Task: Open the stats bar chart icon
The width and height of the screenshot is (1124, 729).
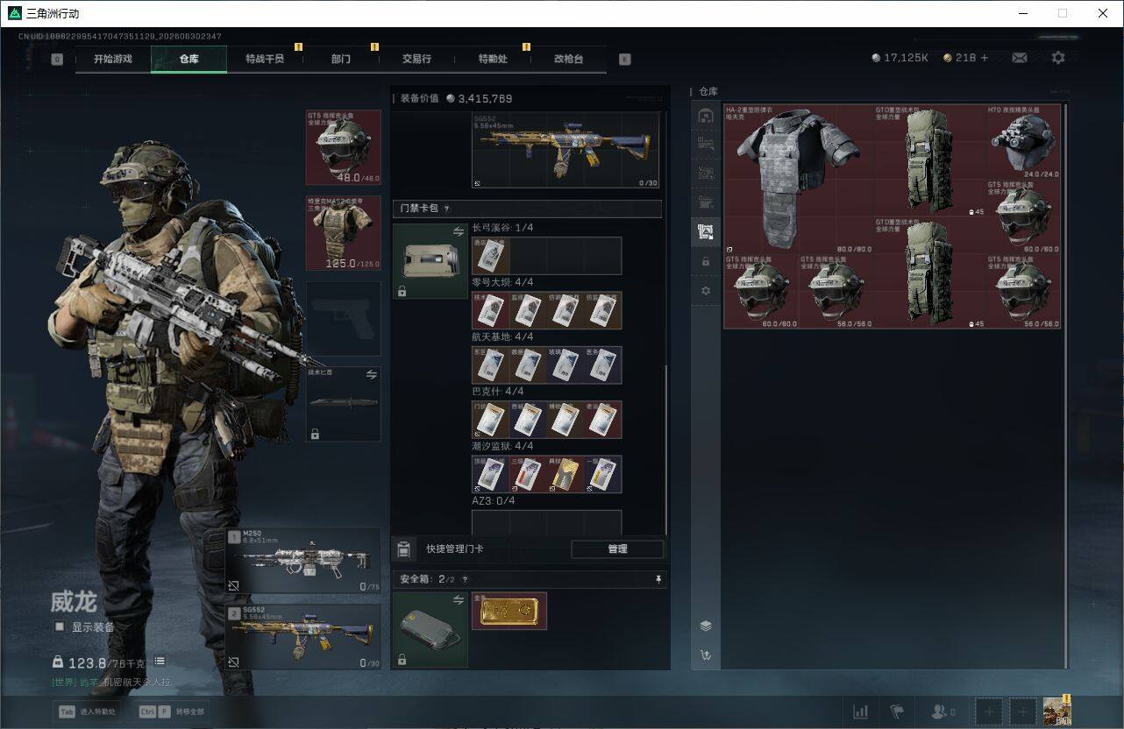Action: coord(861,711)
